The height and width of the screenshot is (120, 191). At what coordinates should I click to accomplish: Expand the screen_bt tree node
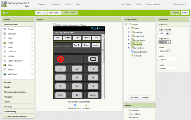(129, 32)
